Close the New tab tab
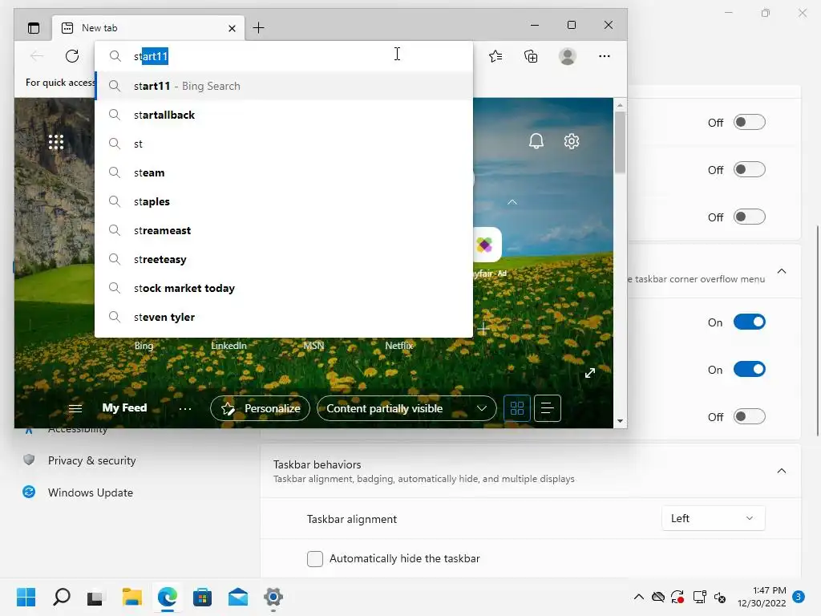This screenshot has height=616, width=821. pyautogui.click(x=232, y=28)
